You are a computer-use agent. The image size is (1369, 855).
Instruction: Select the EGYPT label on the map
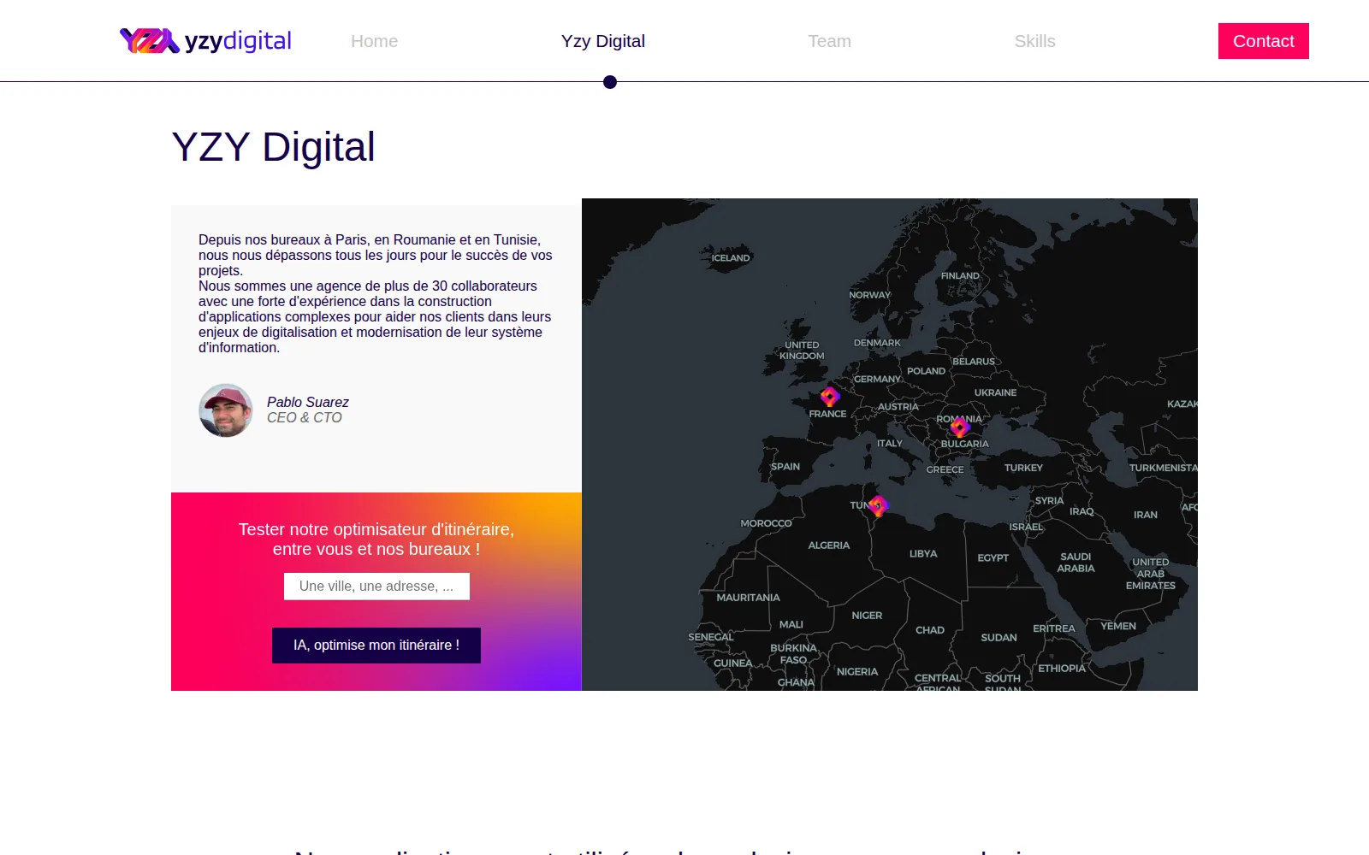click(x=993, y=557)
